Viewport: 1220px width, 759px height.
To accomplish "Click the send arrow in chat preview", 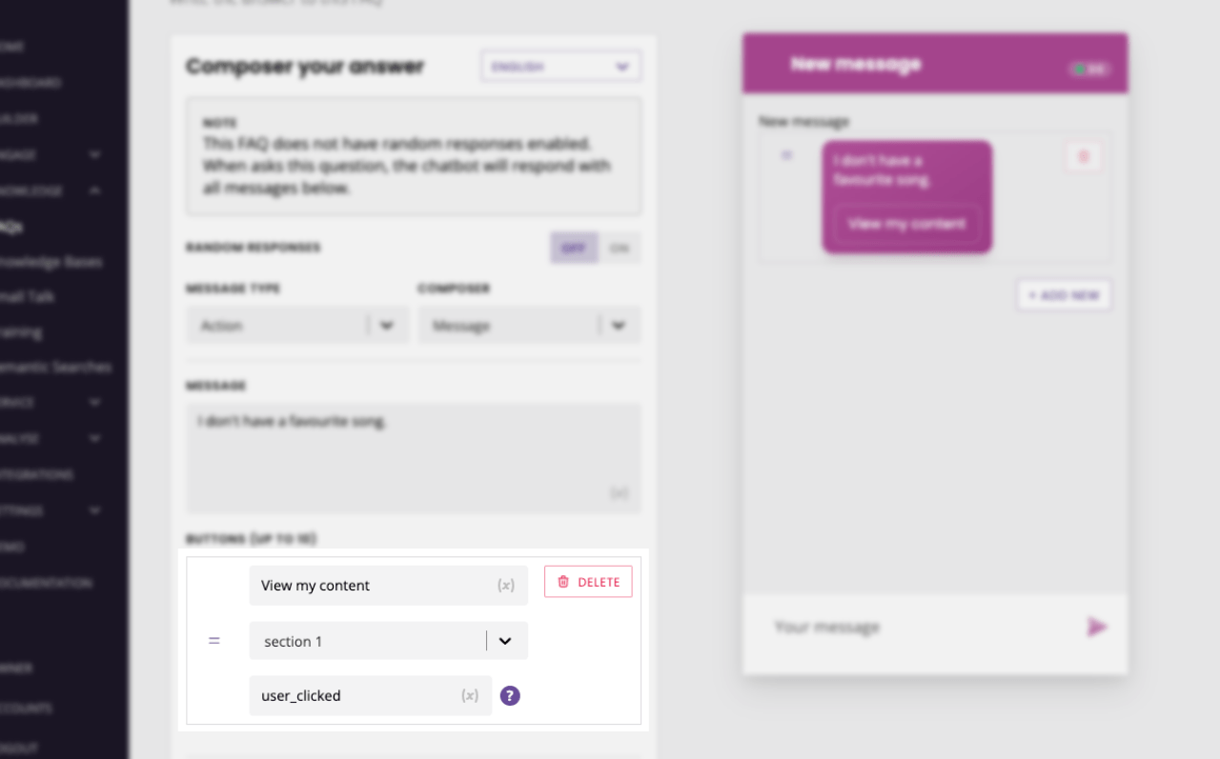I will click(x=1097, y=627).
